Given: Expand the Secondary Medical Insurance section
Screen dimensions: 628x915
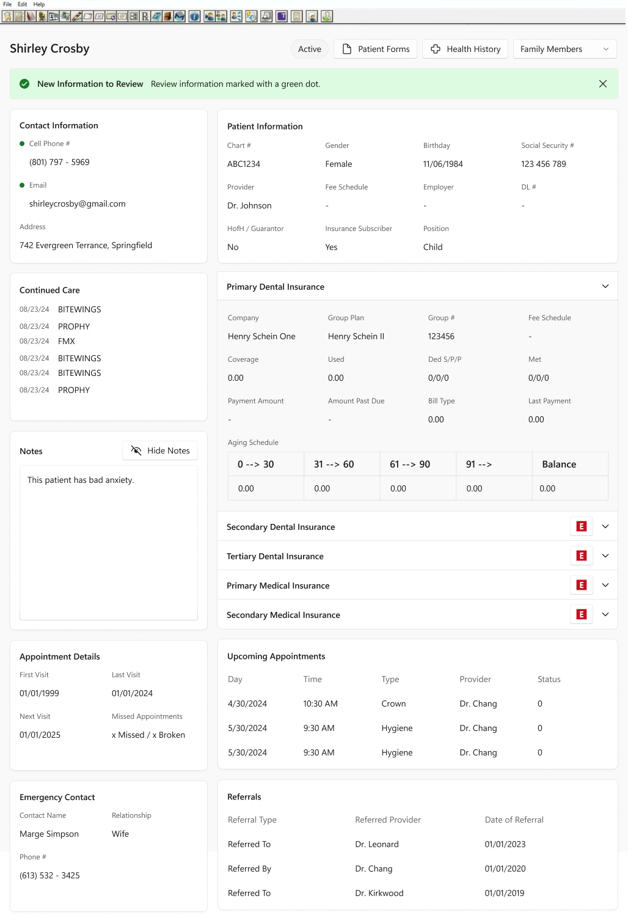Looking at the screenshot, I should pyautogui.click(x=605, y=614).
